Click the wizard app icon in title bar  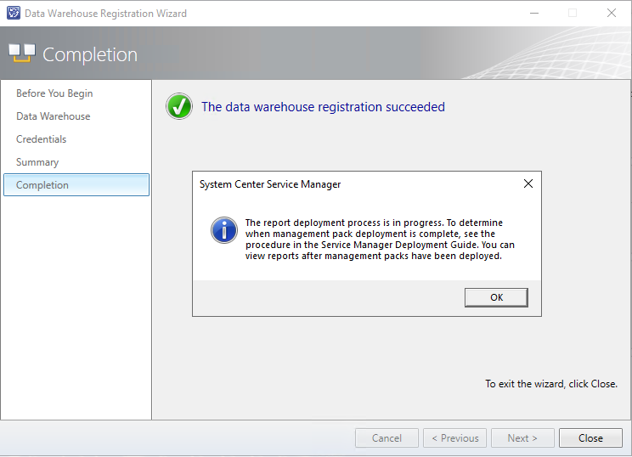[14, 13]
